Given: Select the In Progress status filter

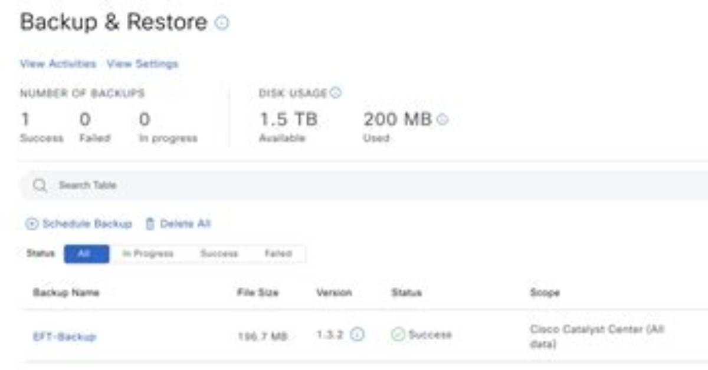Looking at the screenshot, I should click(x=148, y=253).
